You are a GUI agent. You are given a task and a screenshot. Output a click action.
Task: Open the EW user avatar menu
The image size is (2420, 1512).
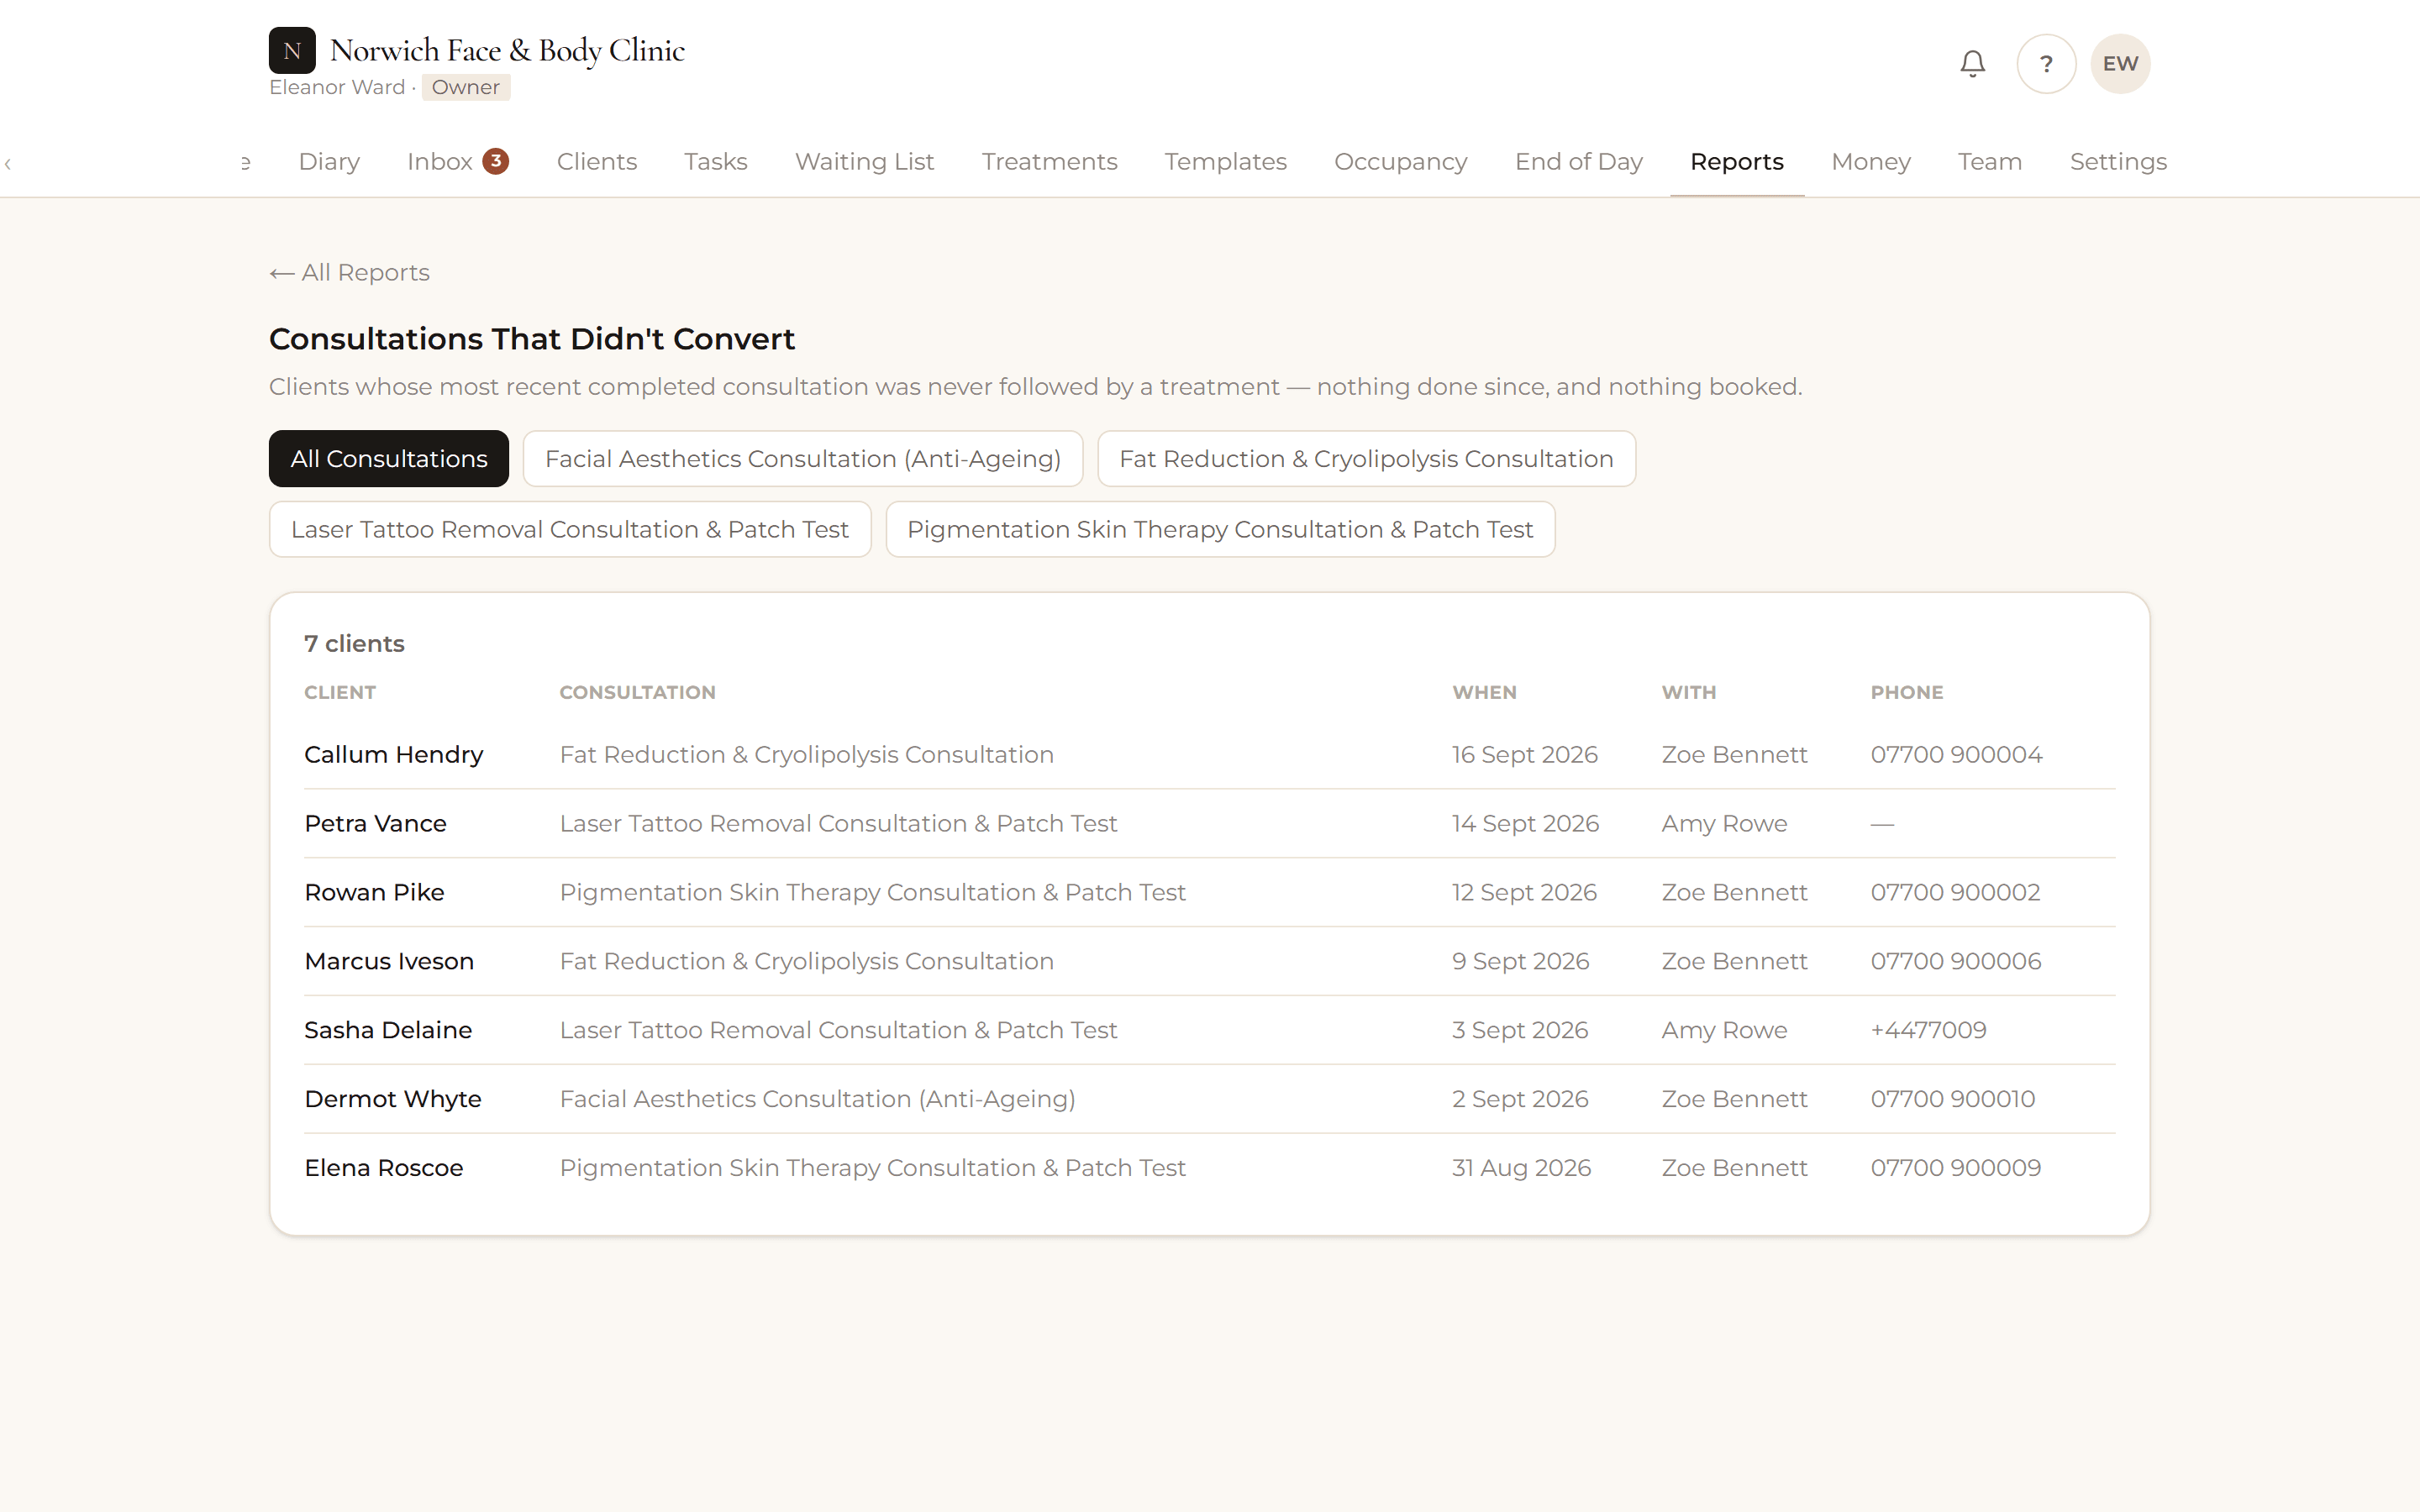[2120, 64]
